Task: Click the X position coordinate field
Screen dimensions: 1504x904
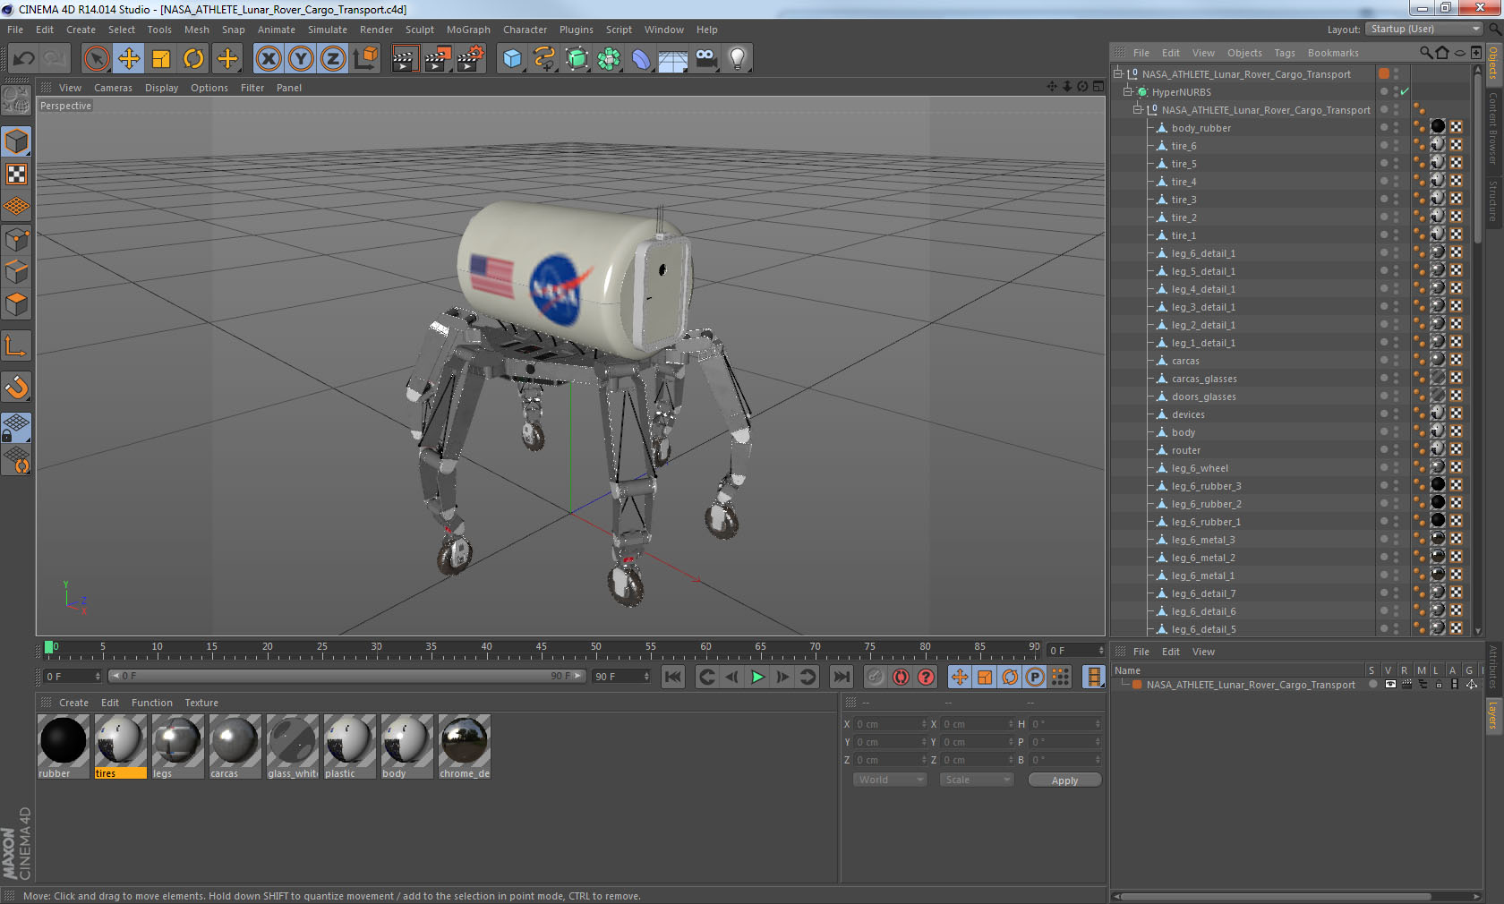Action: [x=890, y=724]
